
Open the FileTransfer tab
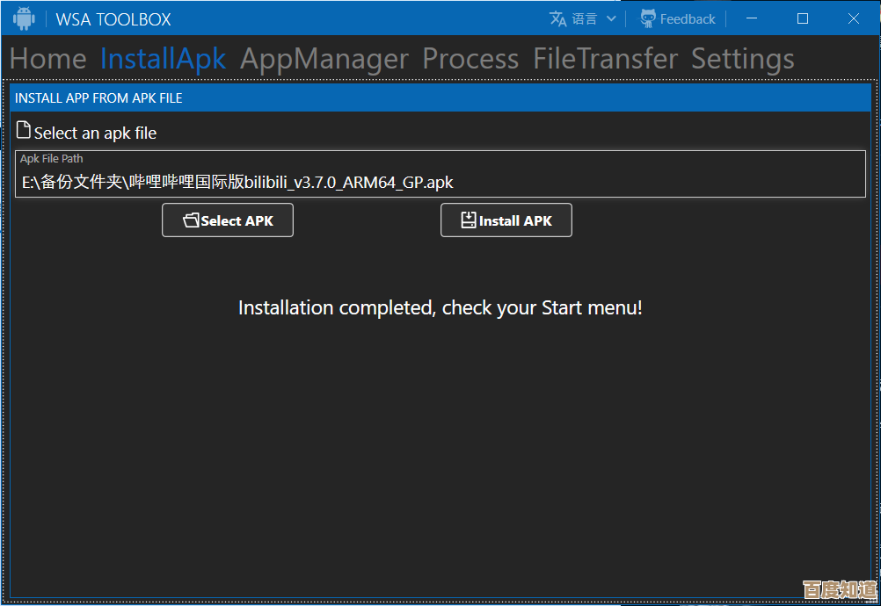[x=605, y=59]
